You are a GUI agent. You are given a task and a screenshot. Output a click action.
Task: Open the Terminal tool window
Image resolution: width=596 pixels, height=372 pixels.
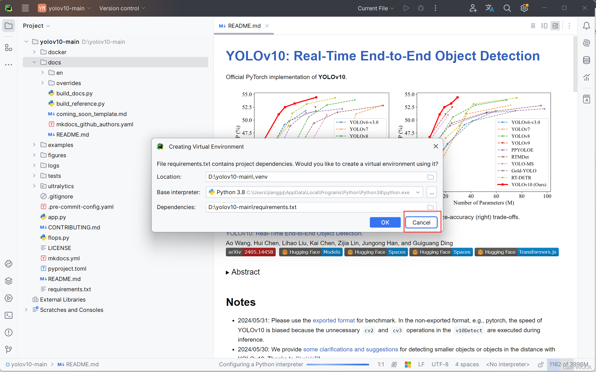coord(9,315)
